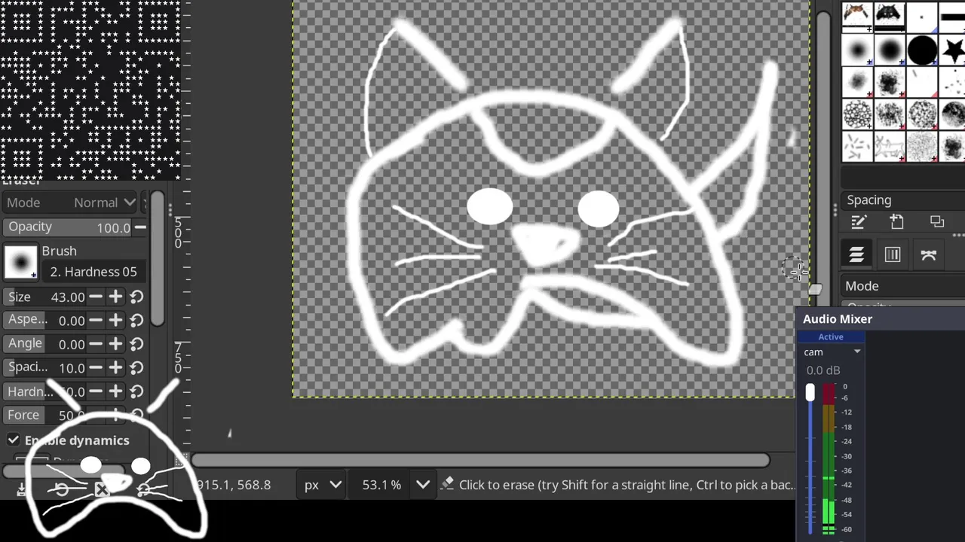This screenshot has height=542, width=965.
Task: Decrease brush Size with minus button
Action: click(96, 297)
